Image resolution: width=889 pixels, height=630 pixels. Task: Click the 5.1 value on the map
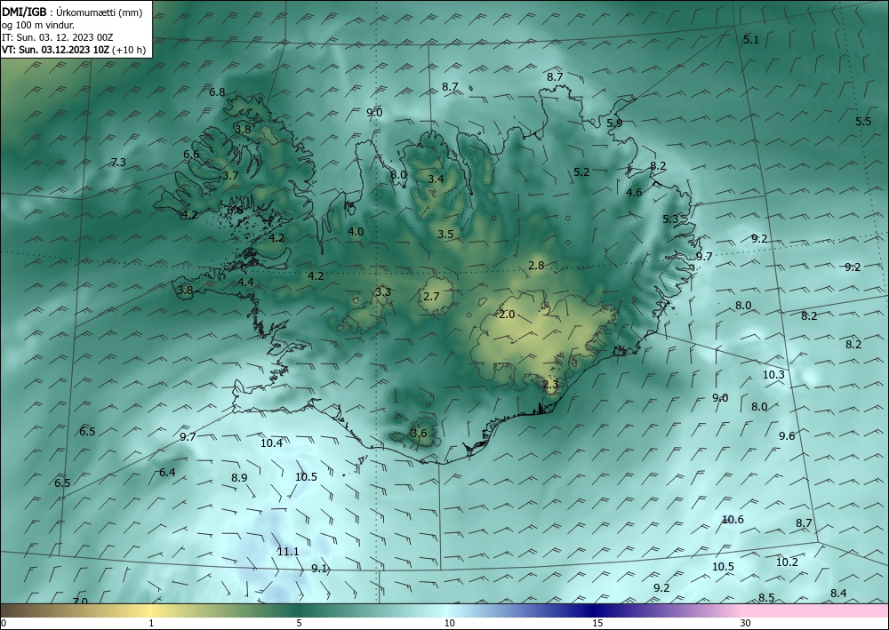[750, 40]
